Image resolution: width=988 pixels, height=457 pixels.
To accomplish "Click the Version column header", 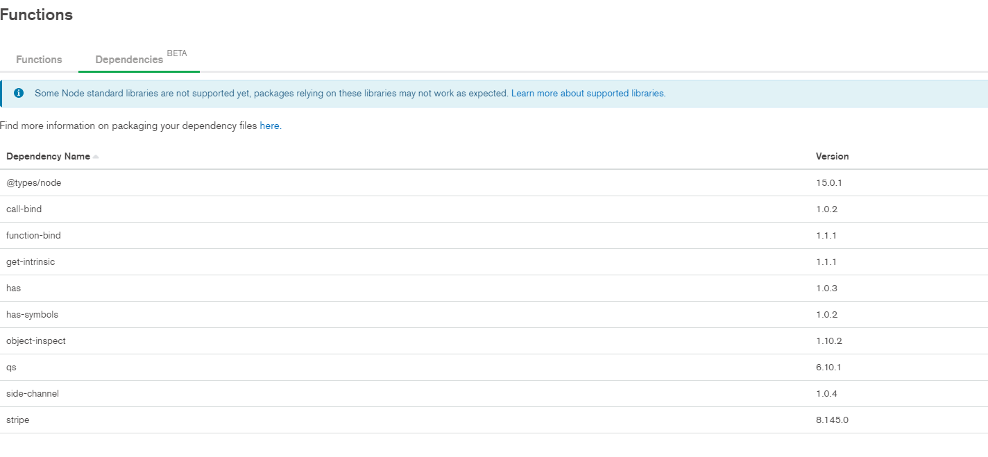I will [x=832, y=156].
